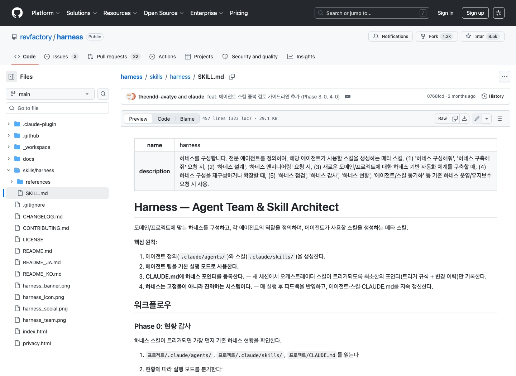Open the more file actions ellipsis button
The width and height of the screenshot is (516, 376).
pos(505,77)
